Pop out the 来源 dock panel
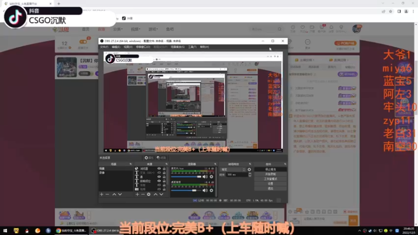Viewport: 418px width, 235px height. point(167,164)
